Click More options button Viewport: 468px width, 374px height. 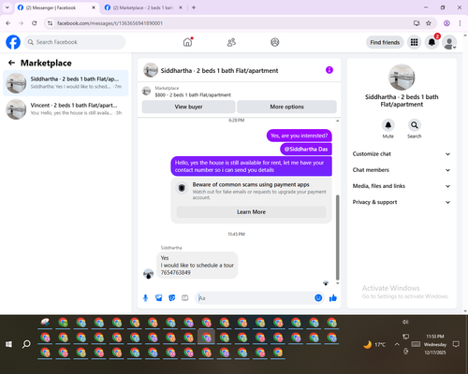tap(286, 107)
